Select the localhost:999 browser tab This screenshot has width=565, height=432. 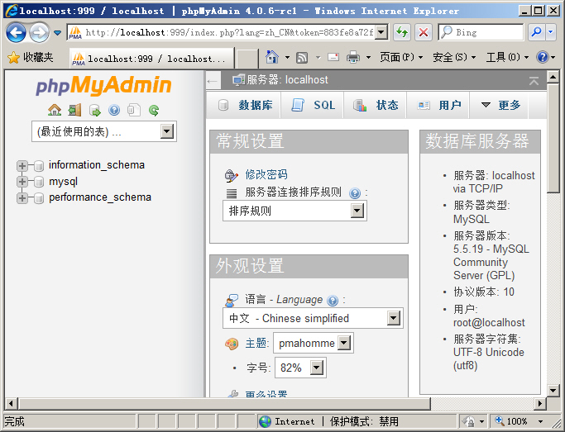[151, 59]
